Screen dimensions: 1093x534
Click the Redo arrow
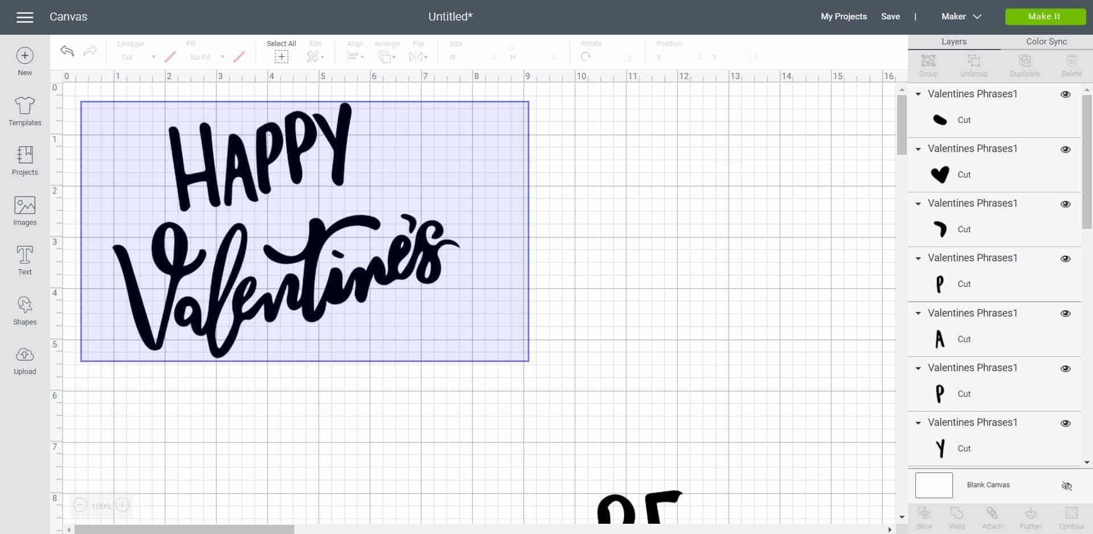coord(90,51)
